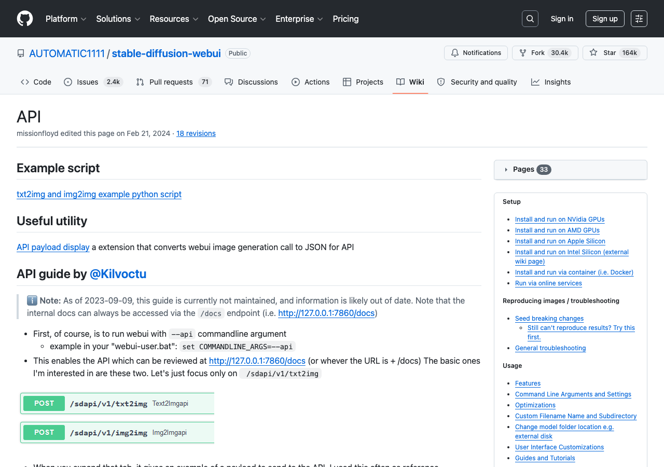Open the Pricing menu item

[345, 19]
